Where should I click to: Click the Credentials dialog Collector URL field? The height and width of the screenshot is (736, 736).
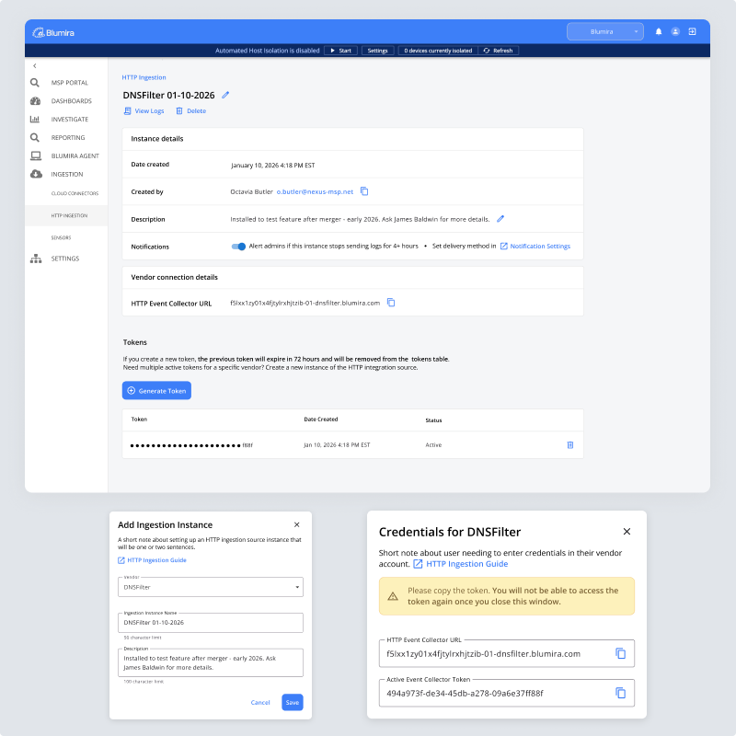click(507, 654)
